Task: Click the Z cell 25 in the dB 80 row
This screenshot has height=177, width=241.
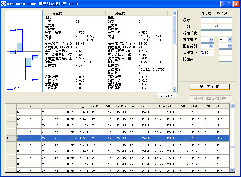Action: tap(47, 151)
